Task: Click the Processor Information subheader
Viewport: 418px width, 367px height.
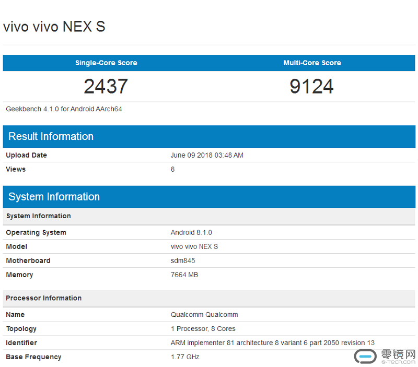Action: click(209, 298)
